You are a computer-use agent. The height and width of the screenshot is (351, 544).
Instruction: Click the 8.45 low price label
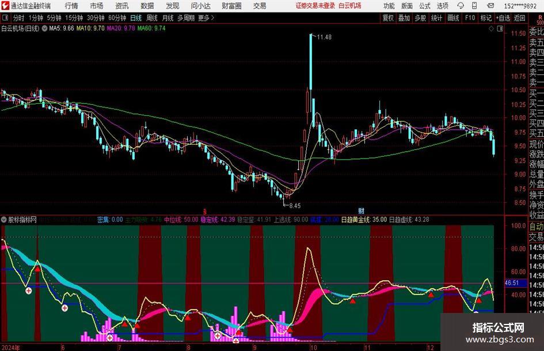[x=295, y=206]
